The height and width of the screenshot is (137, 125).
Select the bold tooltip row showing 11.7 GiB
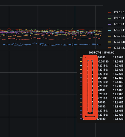(101, 78)
